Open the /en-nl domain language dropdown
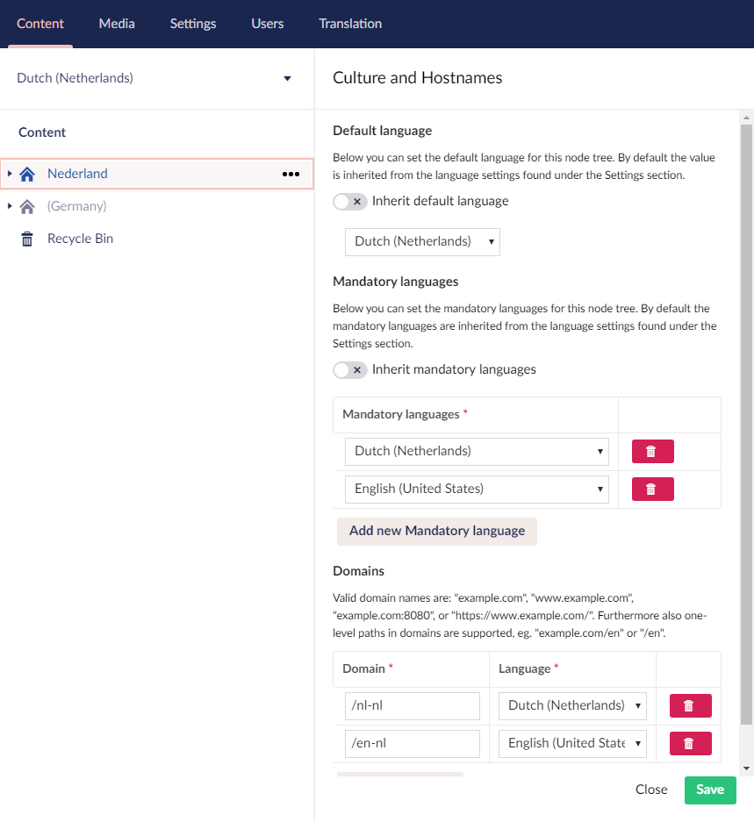This screenshot has height=822, width=754. pos(572,743)
